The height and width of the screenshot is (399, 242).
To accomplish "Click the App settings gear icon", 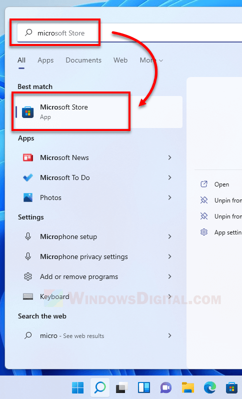I will (x=204, y=232).
